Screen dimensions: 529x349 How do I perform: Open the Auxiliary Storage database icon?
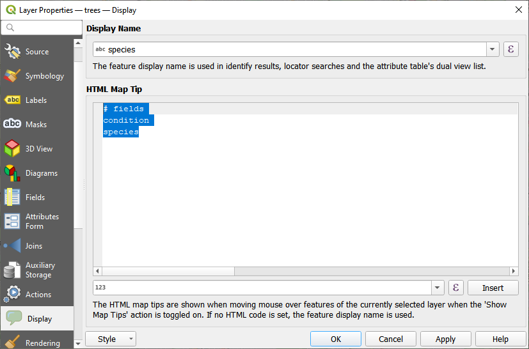pos(13,270)
